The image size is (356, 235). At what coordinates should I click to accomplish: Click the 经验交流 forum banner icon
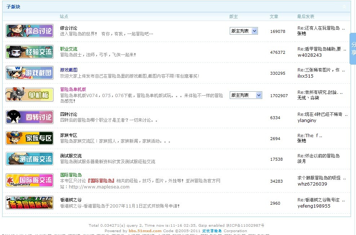(30, 52)
